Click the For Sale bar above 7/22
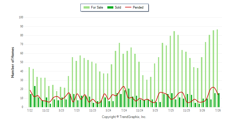 click(x=29, y=87)
